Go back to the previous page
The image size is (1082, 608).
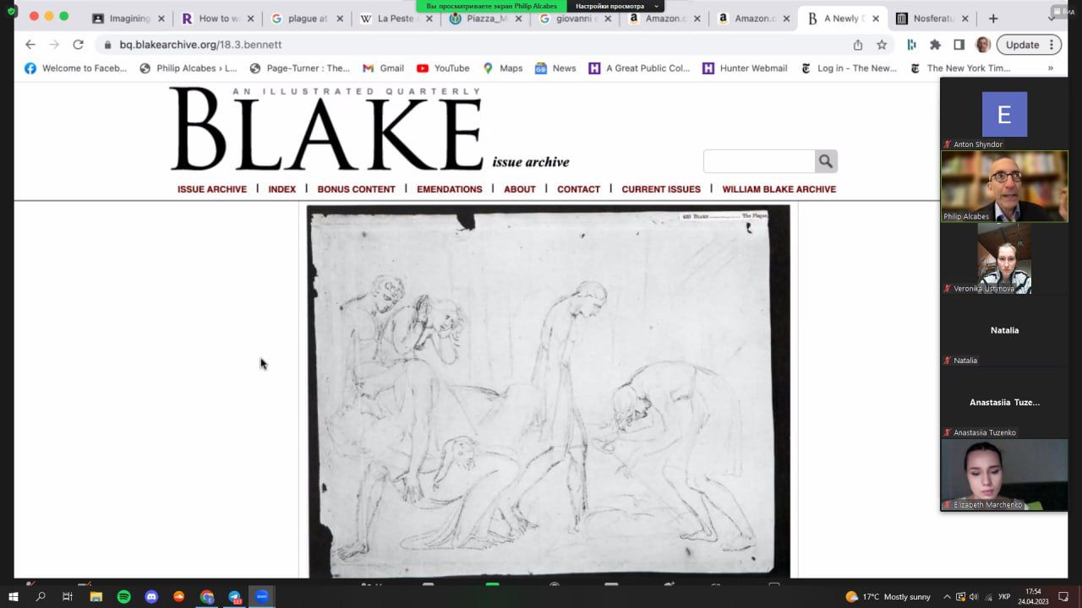(x=30, y=45)
